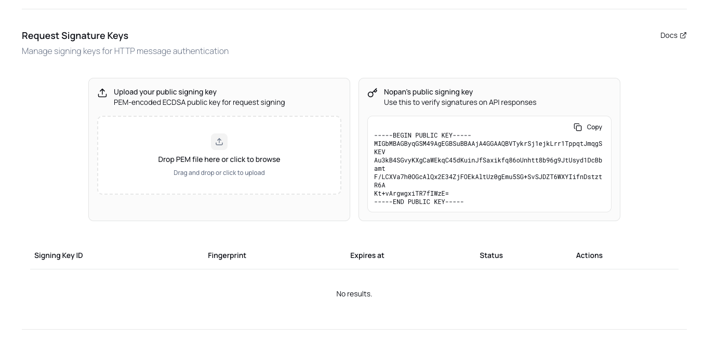This screenshot has height=340, width=717.
Task: Open the Docs link
Action: point(669,35)
